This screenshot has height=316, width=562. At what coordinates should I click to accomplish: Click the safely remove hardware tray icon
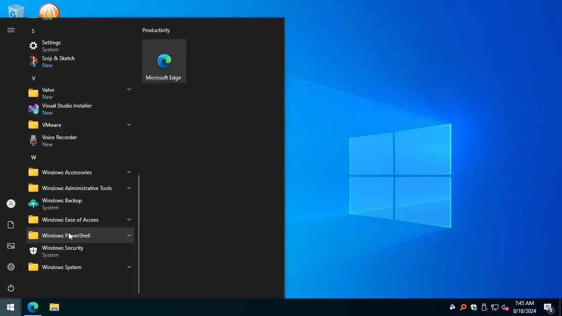pos(484,307)
